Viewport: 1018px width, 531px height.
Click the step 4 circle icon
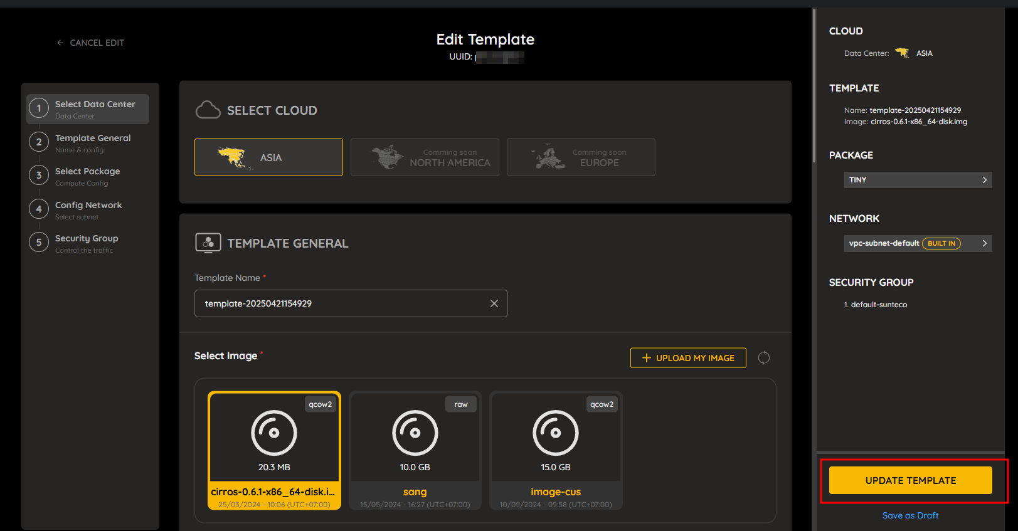(39, 209)
